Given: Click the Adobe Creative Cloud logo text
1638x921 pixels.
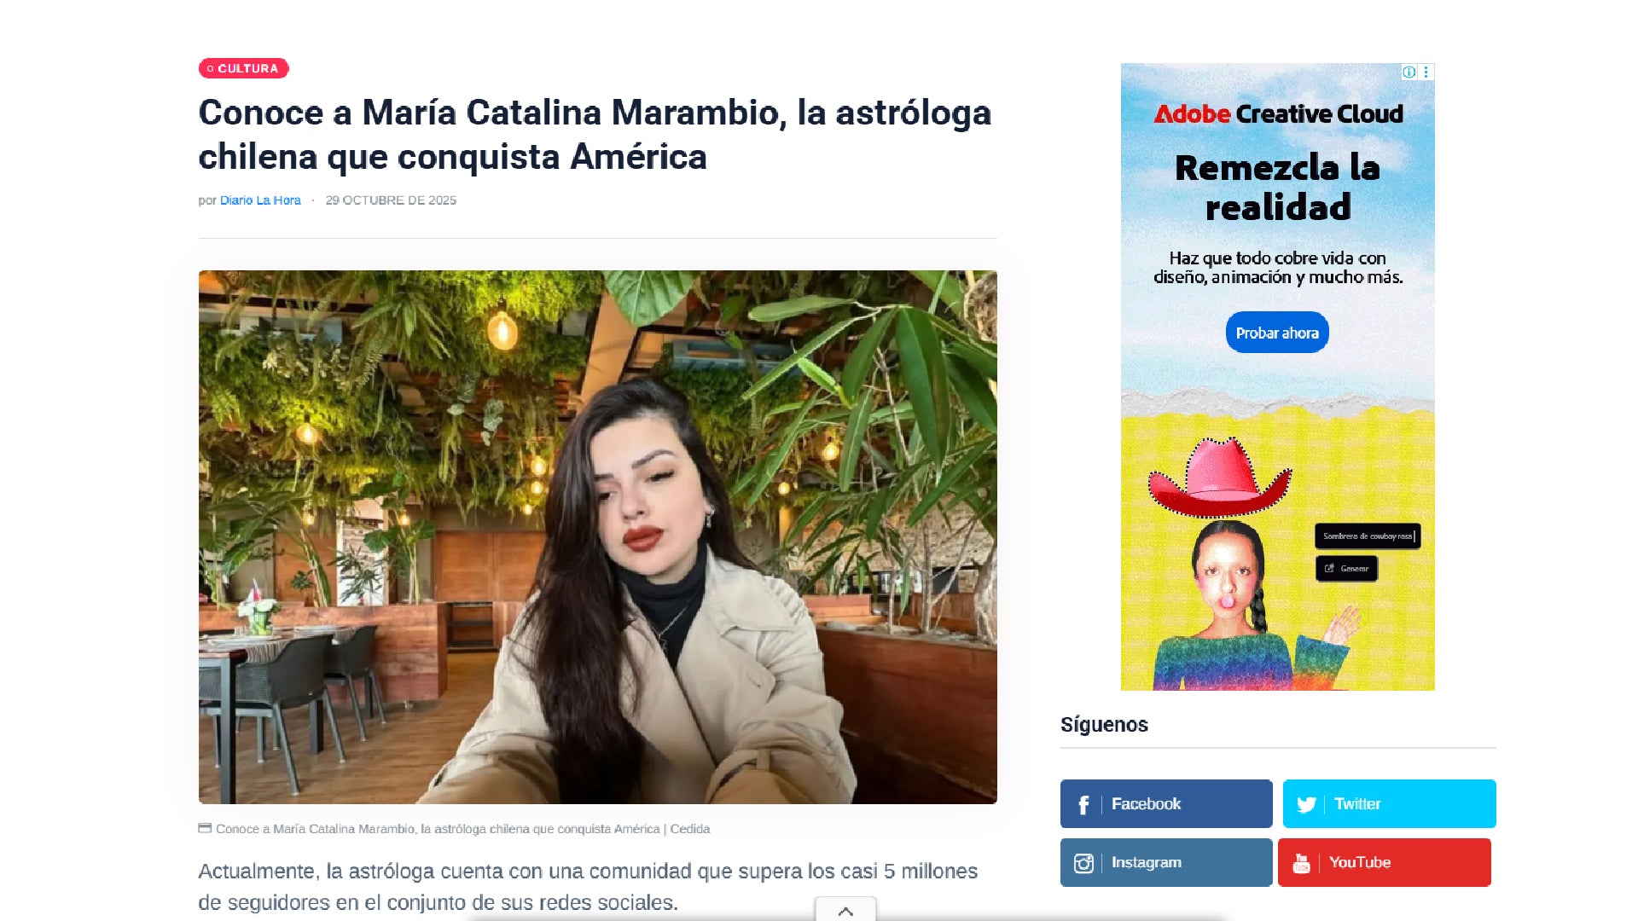Looking at the screenshot, I should pos(1278,113).
